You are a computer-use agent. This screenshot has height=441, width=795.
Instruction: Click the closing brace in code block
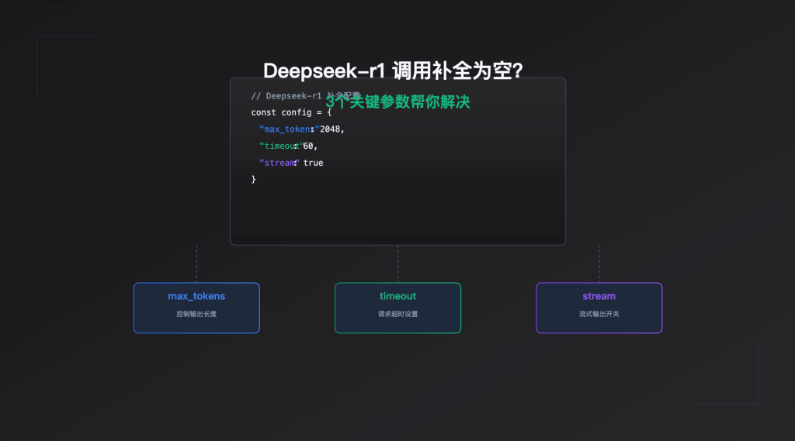click(254, 180)
